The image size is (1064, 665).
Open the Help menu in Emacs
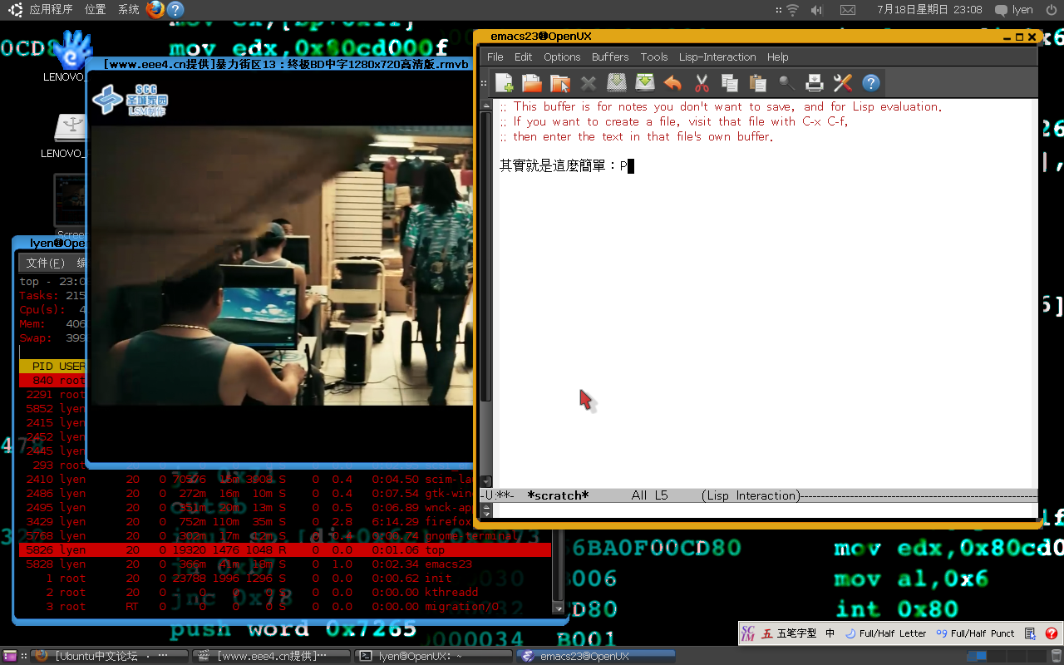tap(778, 57)
